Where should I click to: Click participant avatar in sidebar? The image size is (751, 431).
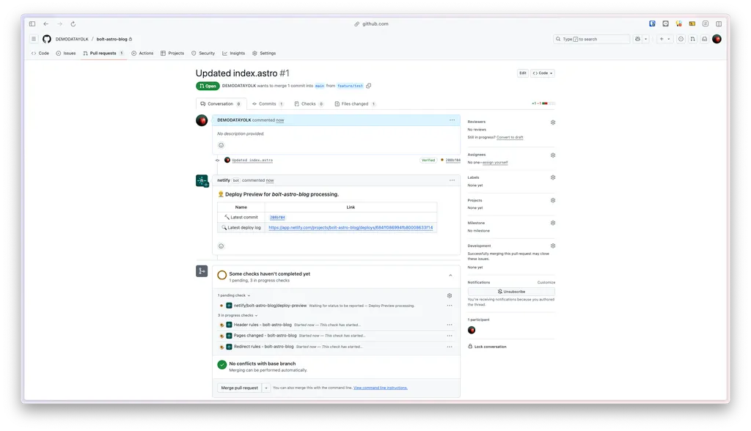click(472, 330)
